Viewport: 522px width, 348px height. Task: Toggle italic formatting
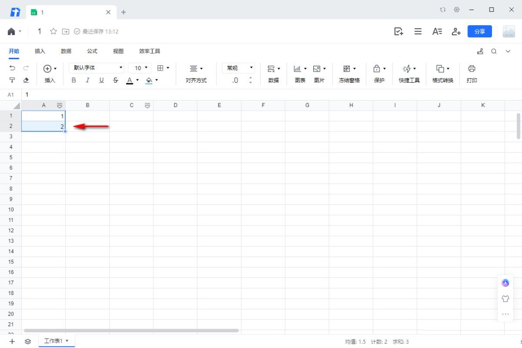87,80
